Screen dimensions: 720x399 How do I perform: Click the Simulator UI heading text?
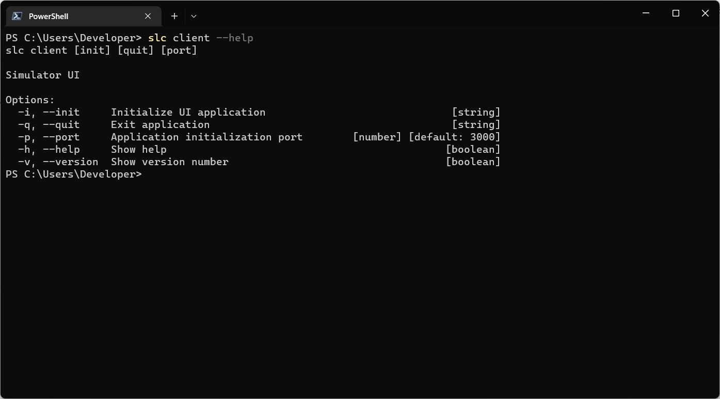coord(42,75)
